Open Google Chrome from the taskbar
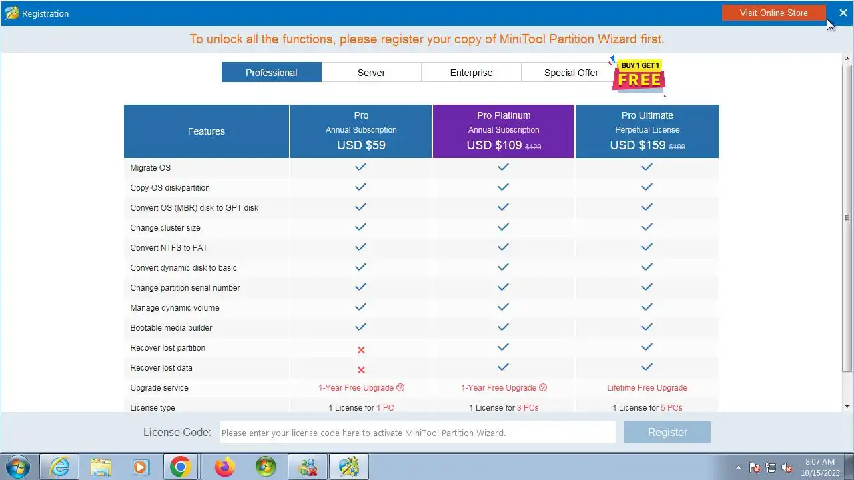 tap(181, 467)
